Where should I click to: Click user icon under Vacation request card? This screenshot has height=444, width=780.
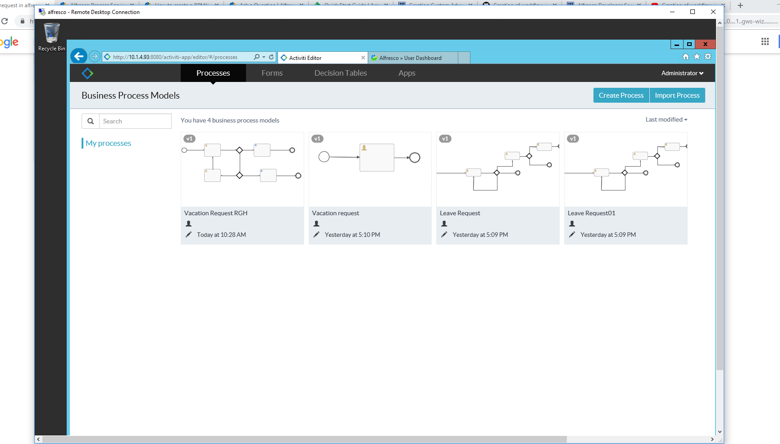tap(316, 224)
